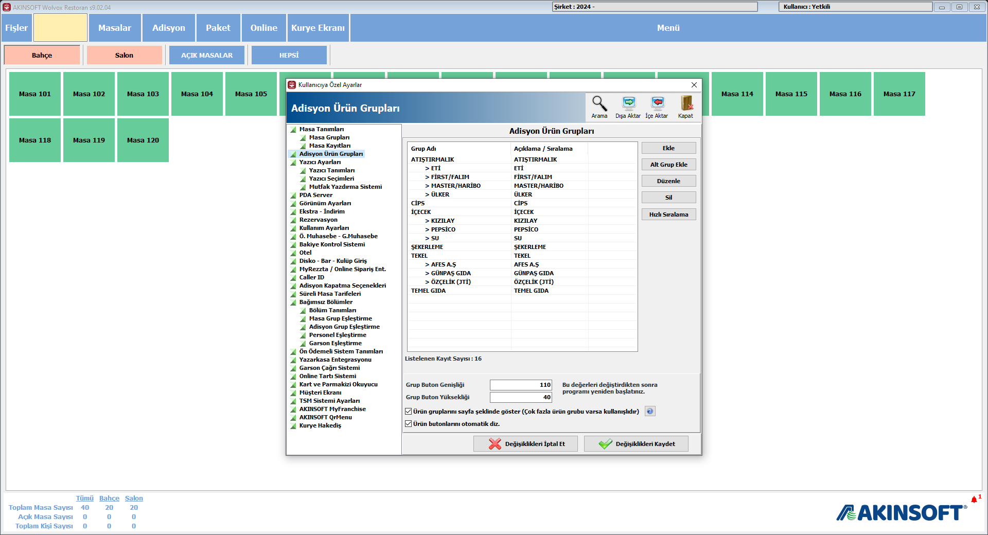The width and height of the screenshot is (988, 535).
Task: Click the Hızlı Sıralama button
Action: pos(669,215)
